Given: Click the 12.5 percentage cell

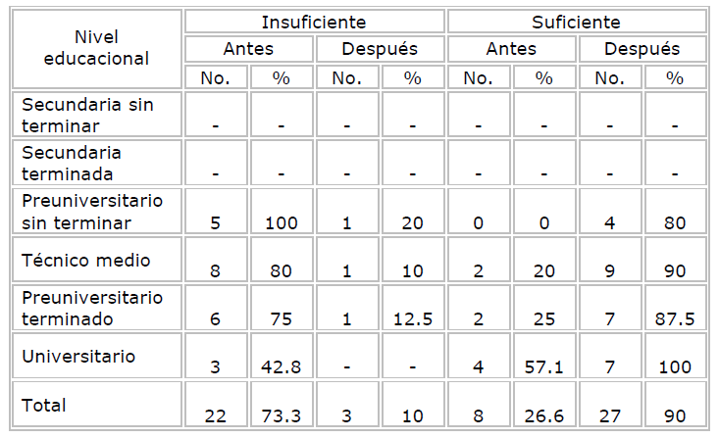Looking at the screenshot, I should pos(412,320).
